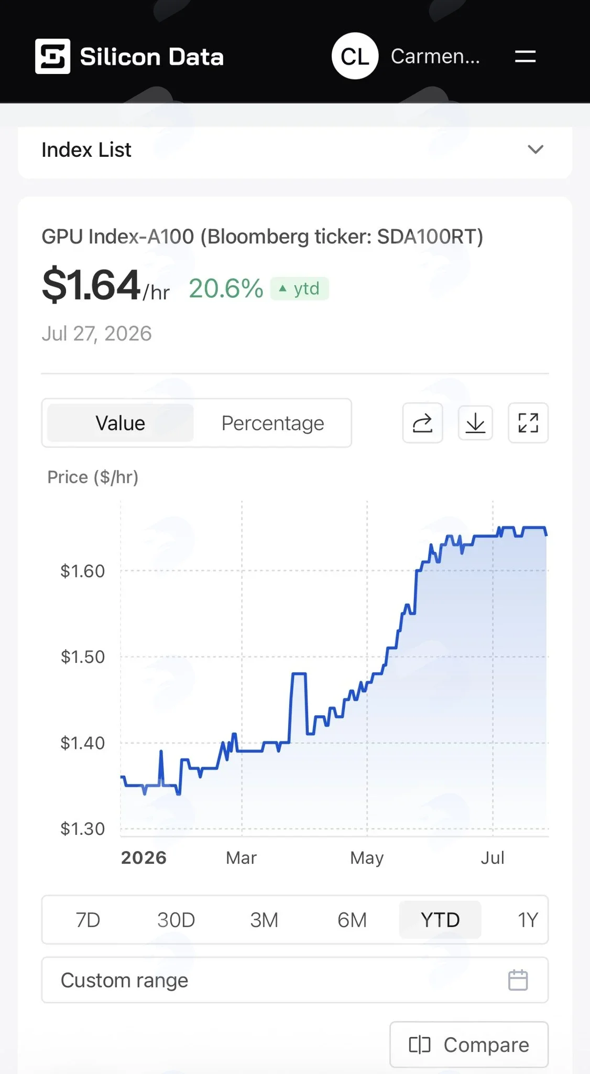The height and width of the screenshot is (1074, 590).
Task: Expand the Index List dropdown
Action: click(295, 150)
